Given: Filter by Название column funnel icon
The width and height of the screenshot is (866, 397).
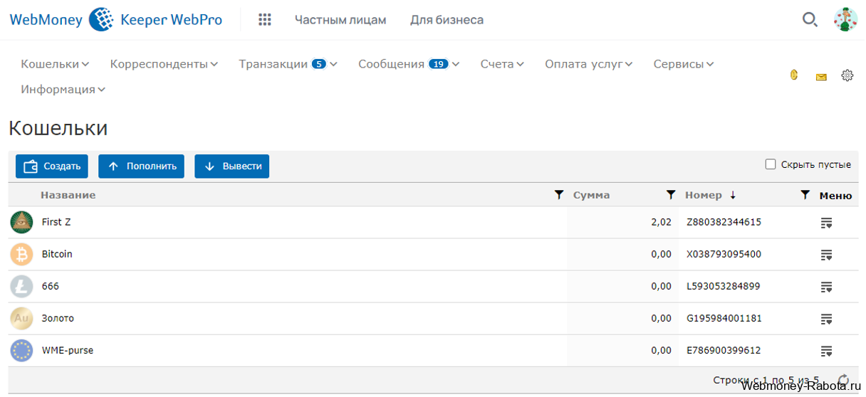Looking at the screenshot, I should [x=559, y=195].
